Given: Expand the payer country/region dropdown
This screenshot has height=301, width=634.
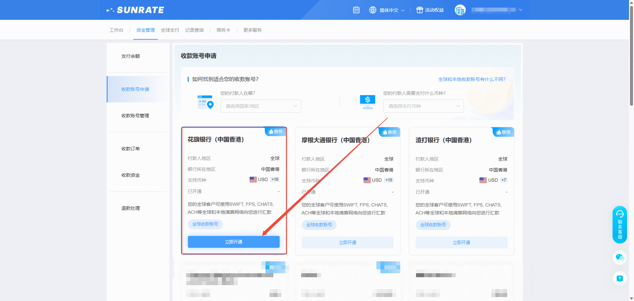Looking at the screenshot, I should 261,106.
